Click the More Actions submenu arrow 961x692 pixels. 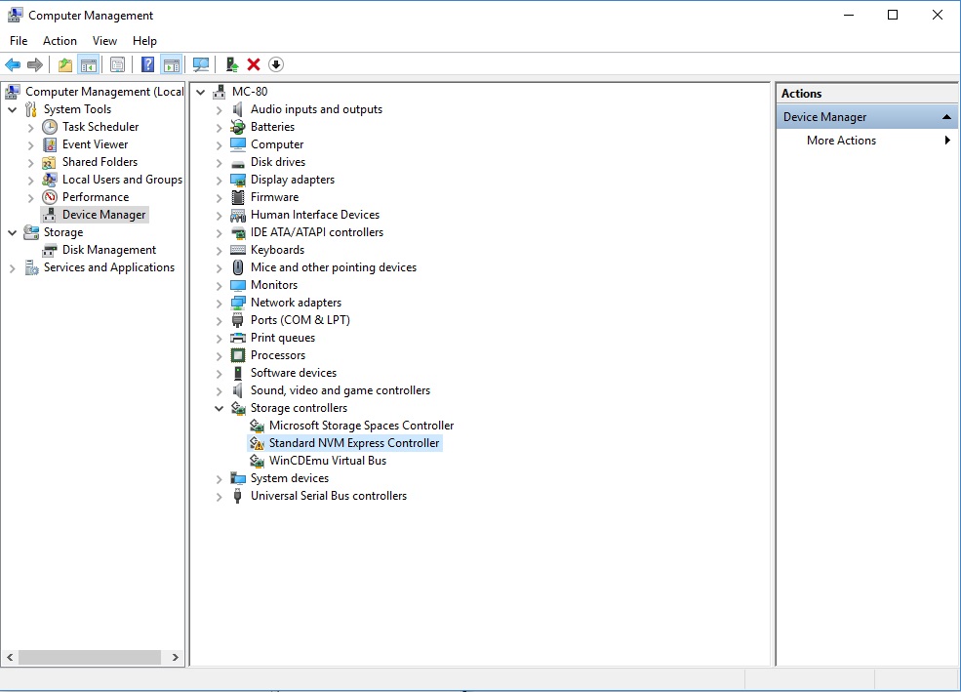(947, 141)
